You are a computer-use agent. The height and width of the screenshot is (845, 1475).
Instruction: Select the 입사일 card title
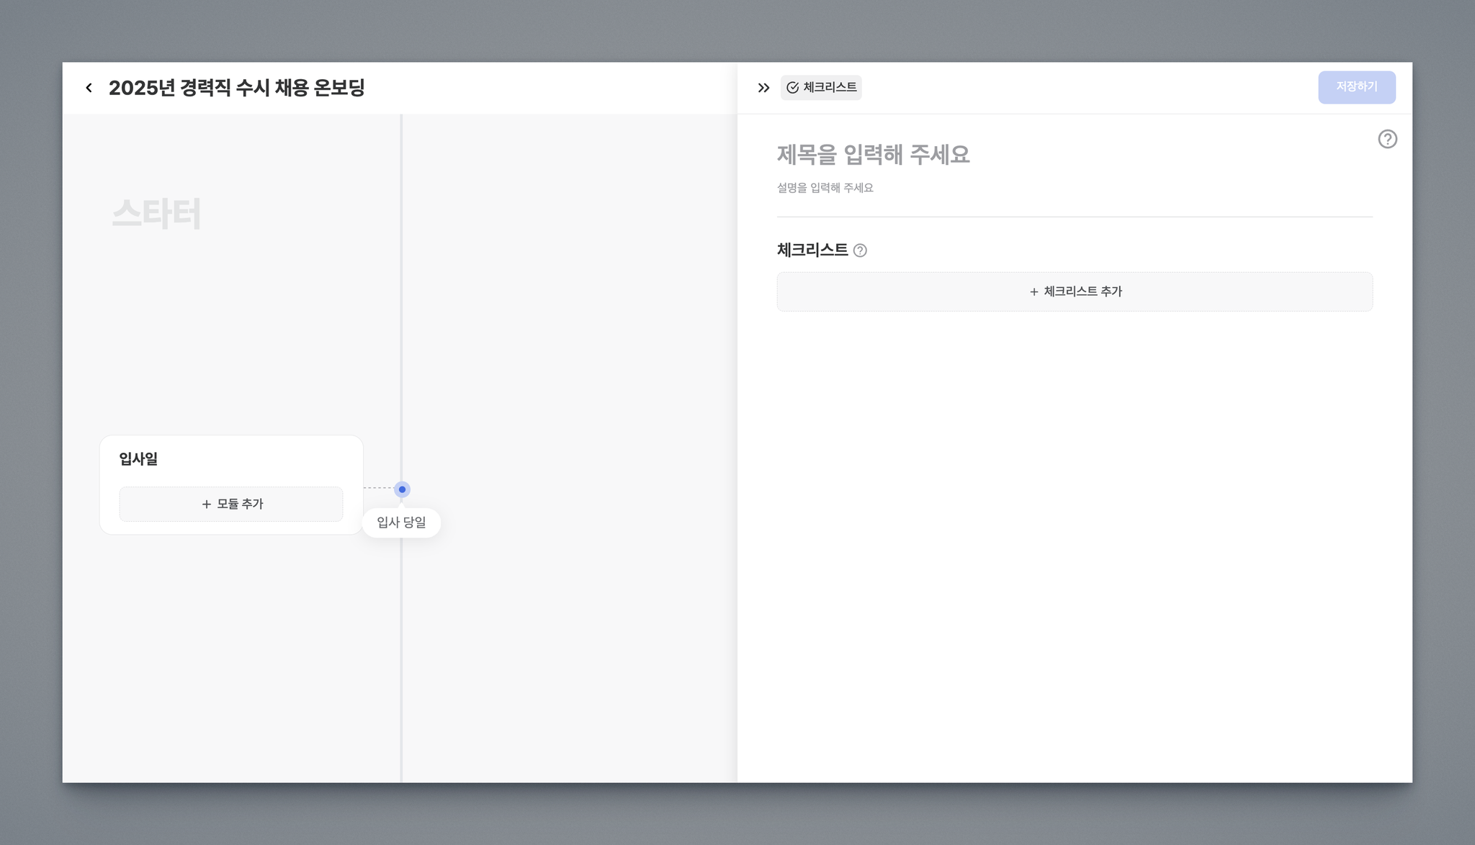click(138, 458)
